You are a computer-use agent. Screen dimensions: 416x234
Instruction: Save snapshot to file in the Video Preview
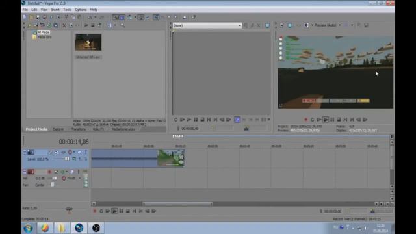(366, 25)
